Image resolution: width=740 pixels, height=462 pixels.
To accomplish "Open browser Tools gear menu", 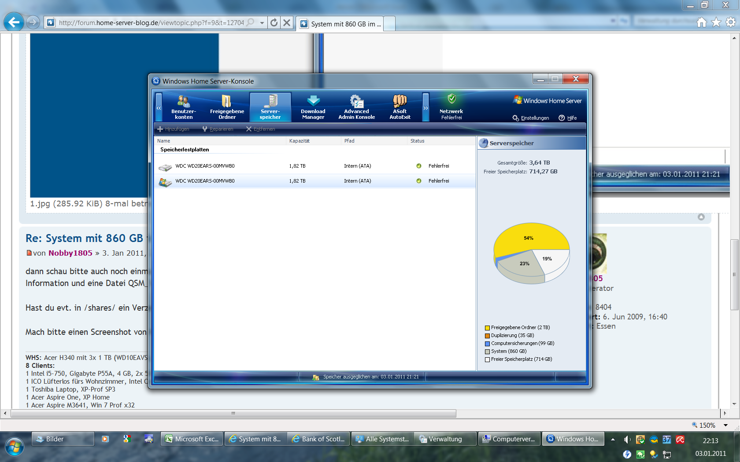I will (731, 22).
